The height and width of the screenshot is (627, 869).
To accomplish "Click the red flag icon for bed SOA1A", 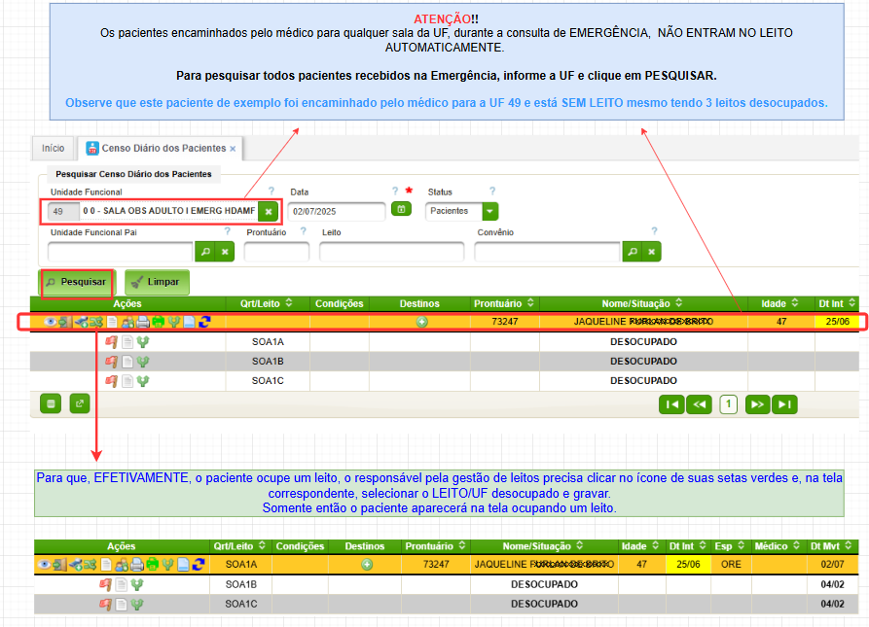I will 111,341.
